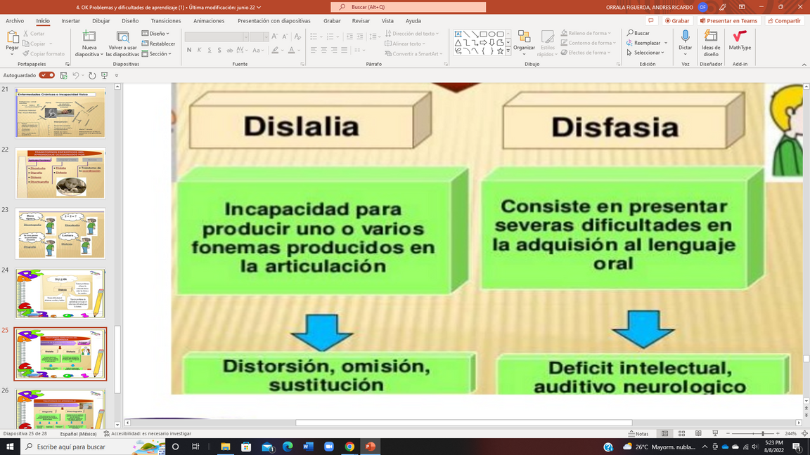810x455 pixels.
Task: Open File Explorer from taskbar
Action: click(x=225, y=447)
